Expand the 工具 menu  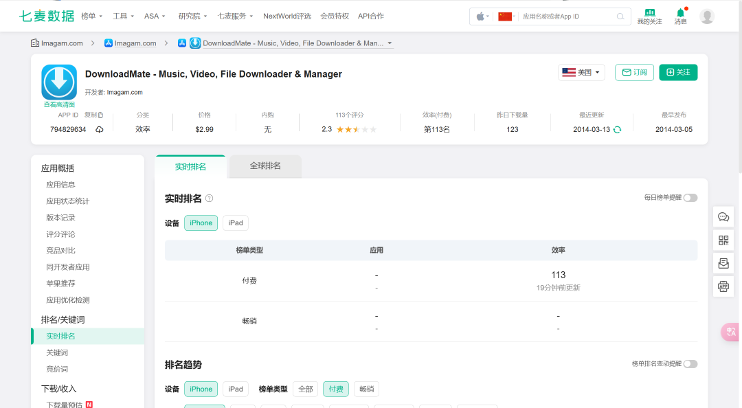pos(123,16)
